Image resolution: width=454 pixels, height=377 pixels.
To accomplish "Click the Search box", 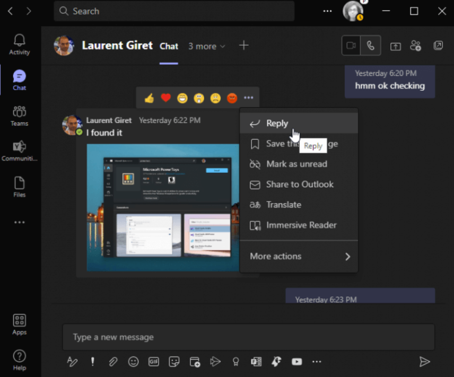I will [174, 11].
